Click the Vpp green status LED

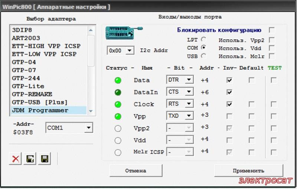click(118, 116)
